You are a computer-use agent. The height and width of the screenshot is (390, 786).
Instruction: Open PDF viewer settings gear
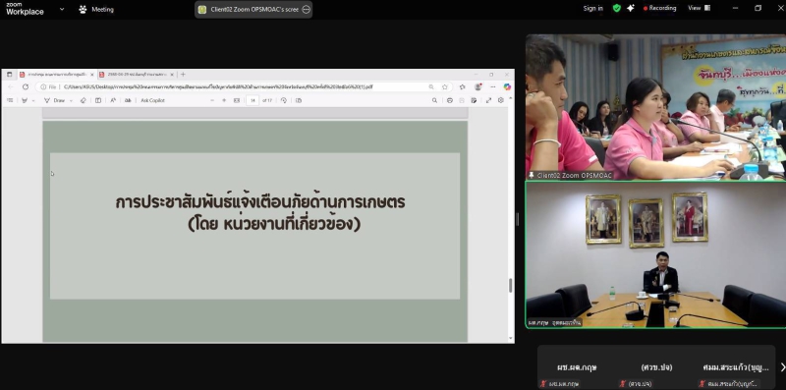[x=500, y=100]
